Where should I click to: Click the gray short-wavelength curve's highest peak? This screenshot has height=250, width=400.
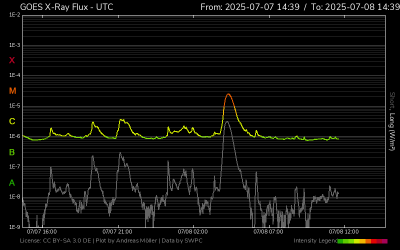[227, 121]
